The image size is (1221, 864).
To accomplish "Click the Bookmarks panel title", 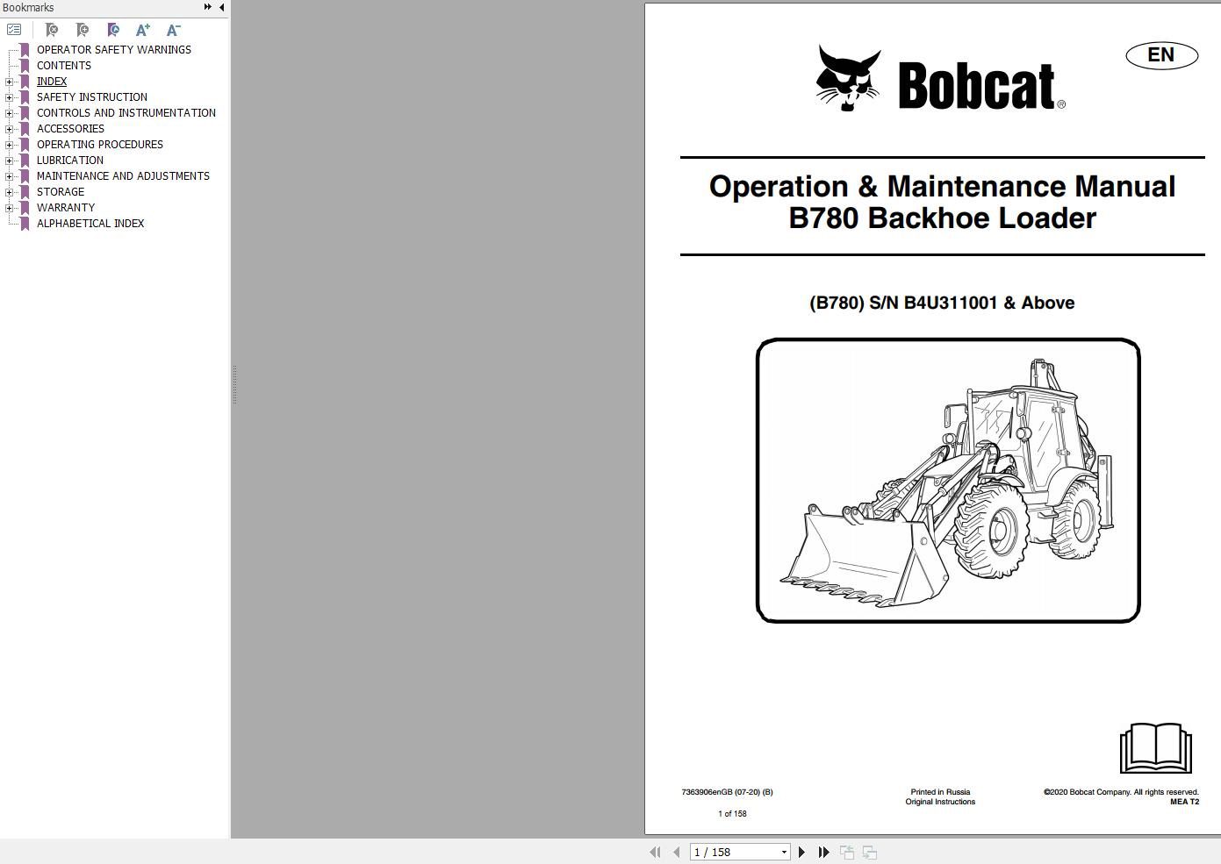I will coord(28,8).
